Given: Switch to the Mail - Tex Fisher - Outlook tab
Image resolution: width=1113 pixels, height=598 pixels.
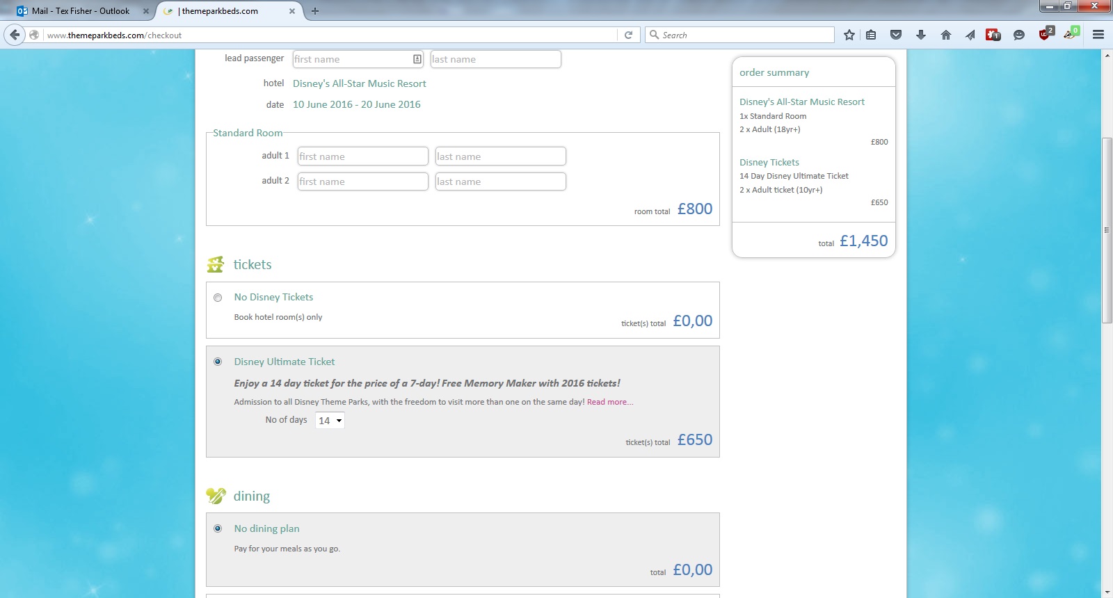Looking at the screenshot, I should click(81, 11).
